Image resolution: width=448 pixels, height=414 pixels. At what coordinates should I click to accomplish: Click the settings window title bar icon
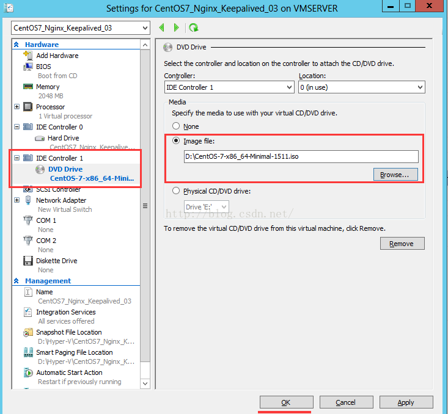point(9,8)
